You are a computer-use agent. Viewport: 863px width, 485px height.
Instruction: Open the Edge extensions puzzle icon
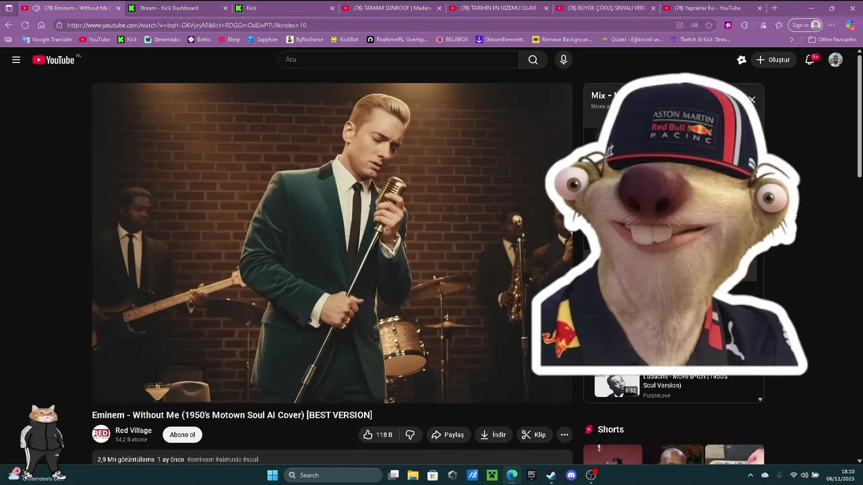744,25
